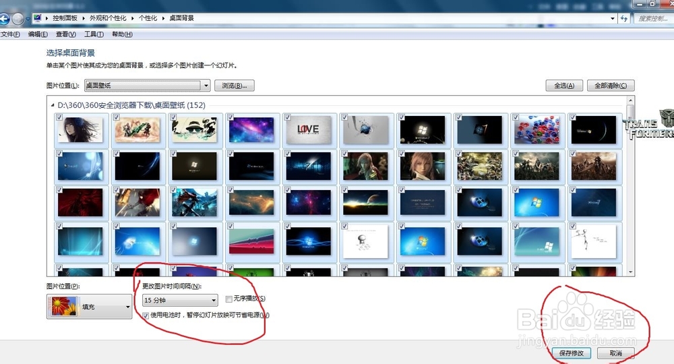The image size is (674, 364).
Task: Click the 保存修改 button
Action: coord(572,353)
